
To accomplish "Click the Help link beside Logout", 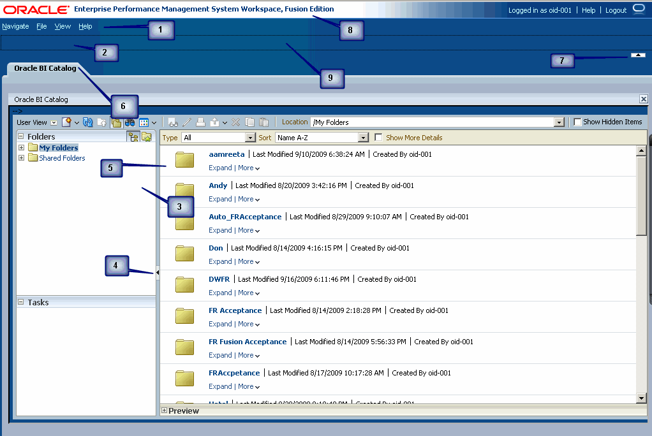I will pyautogui.click(x=588, y=10).
